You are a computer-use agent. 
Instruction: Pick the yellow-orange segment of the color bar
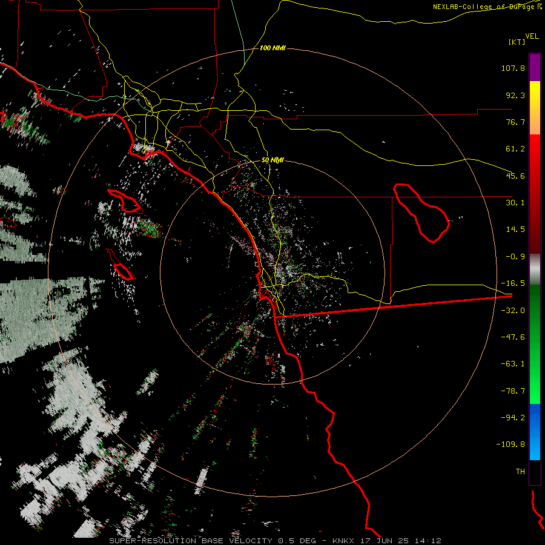tap(535, 108)
